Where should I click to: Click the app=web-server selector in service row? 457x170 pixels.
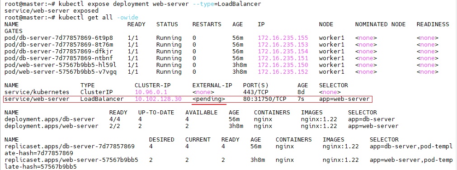click(x=344, y=99)
